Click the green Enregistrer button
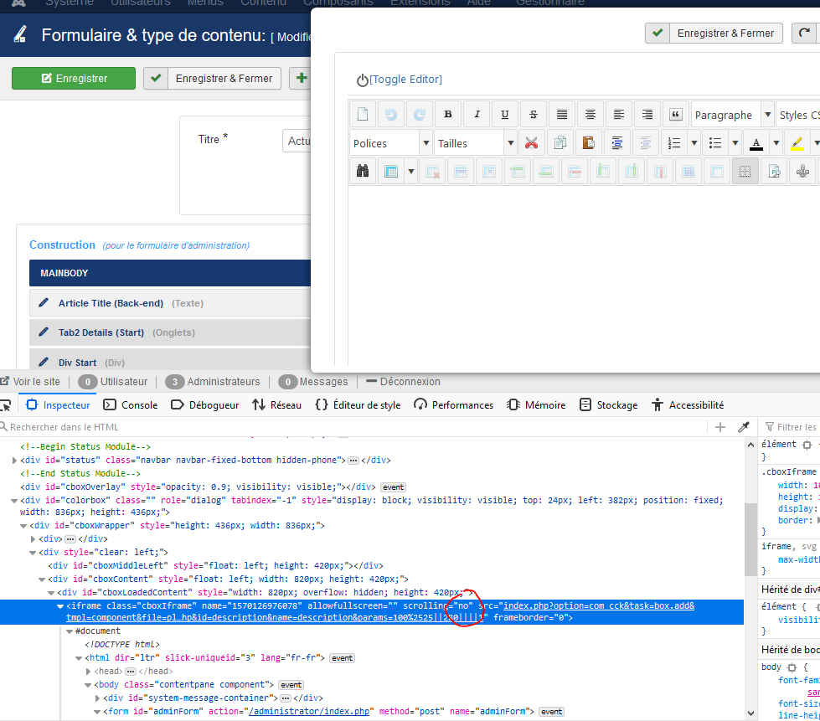820x721 pixels. (x=74, y=79)
